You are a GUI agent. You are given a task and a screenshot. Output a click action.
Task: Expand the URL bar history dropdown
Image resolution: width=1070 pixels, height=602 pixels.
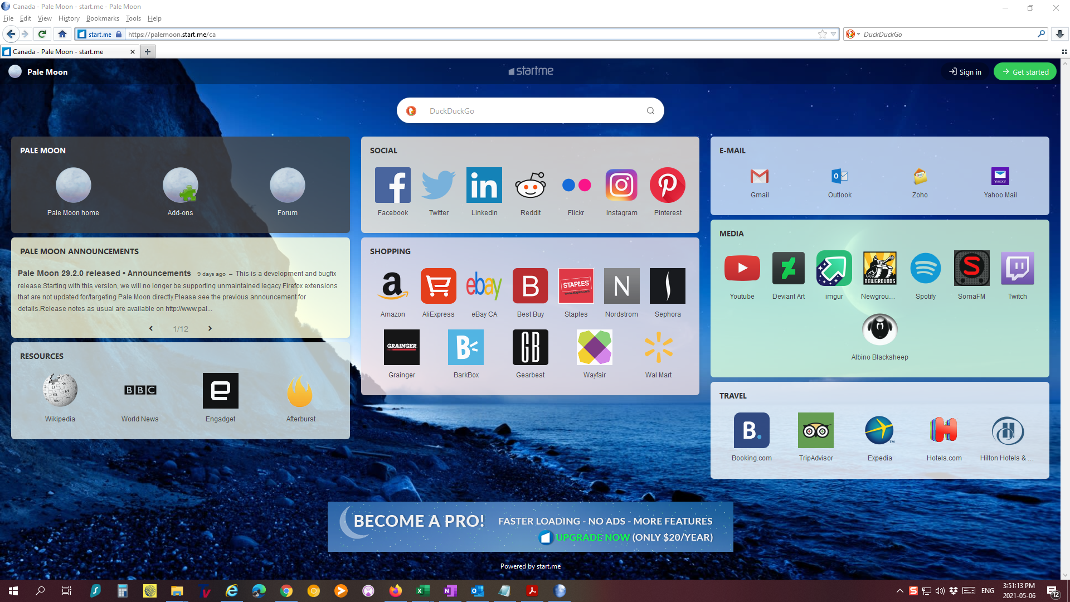833,34
